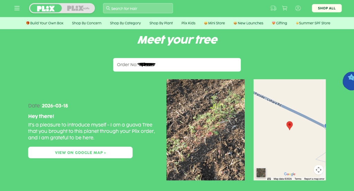Viewport: 354px width, 191px height.
Task: Click the Order No input field
Action: (x=177, y=65)
